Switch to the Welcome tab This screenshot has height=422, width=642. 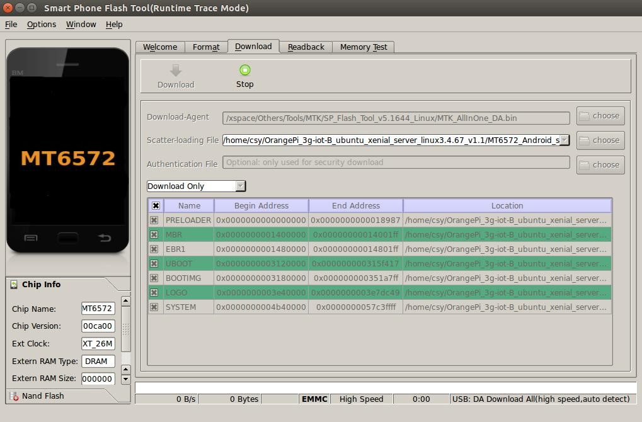(x=160, y=47)
